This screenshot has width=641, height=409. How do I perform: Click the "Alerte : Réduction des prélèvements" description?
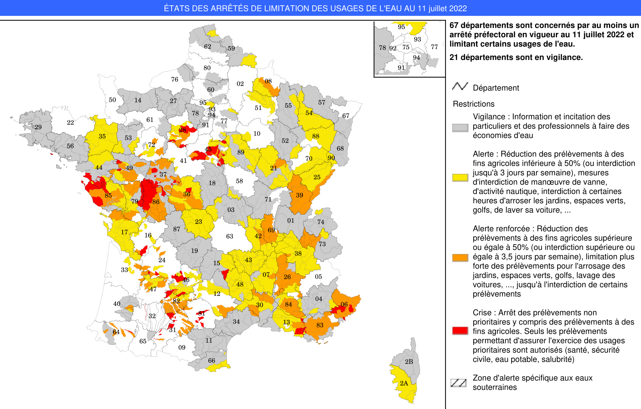(554, 182)
